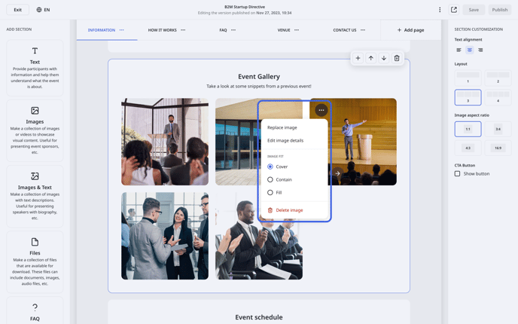
Task: Enable the Show button checkbox
Action: (457, 173)
